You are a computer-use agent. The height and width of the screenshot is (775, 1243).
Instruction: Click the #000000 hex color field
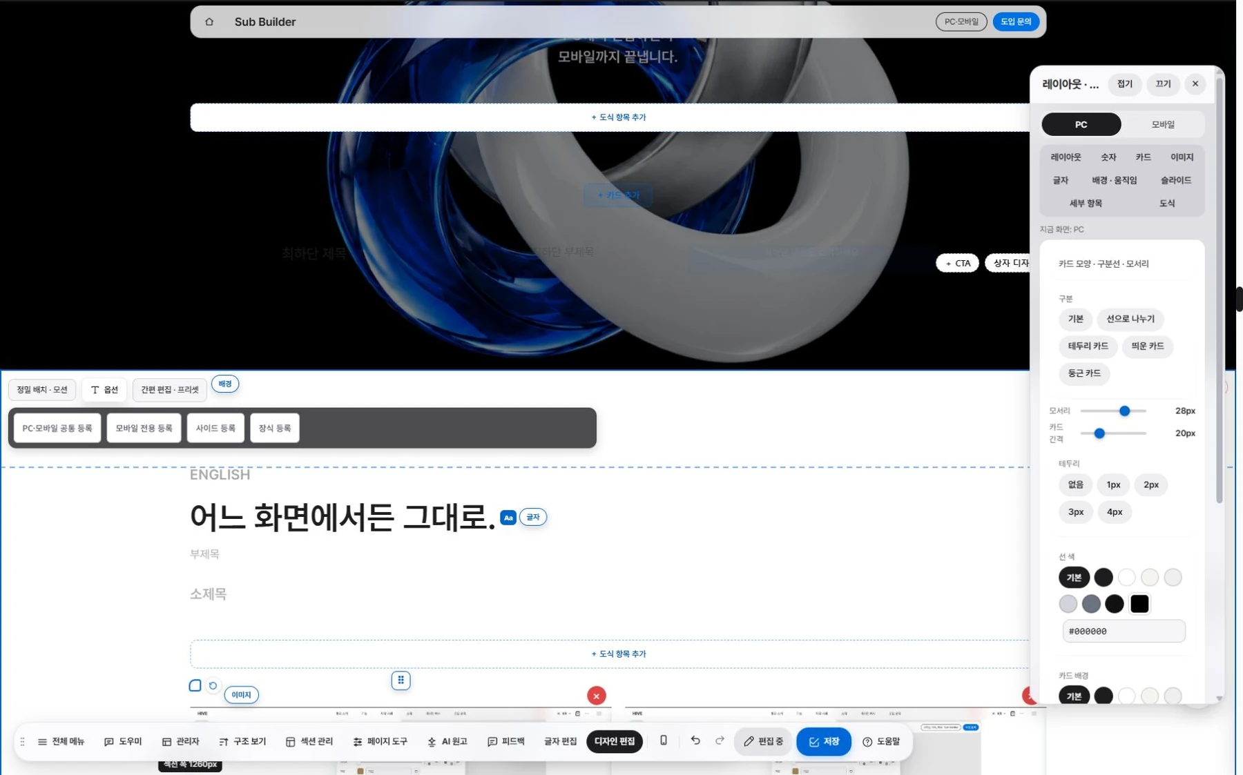point(1124,631)
